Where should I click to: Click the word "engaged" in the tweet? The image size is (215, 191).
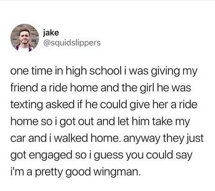(x=50, y=156)
